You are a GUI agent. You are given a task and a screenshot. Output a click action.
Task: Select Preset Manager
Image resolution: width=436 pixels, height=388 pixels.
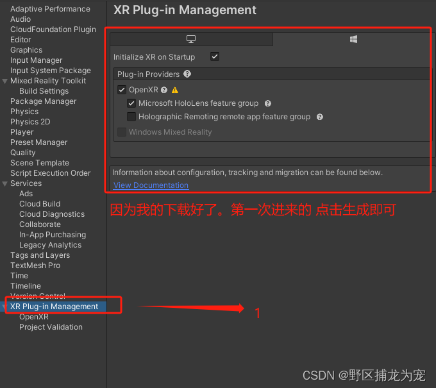point(39,142)
